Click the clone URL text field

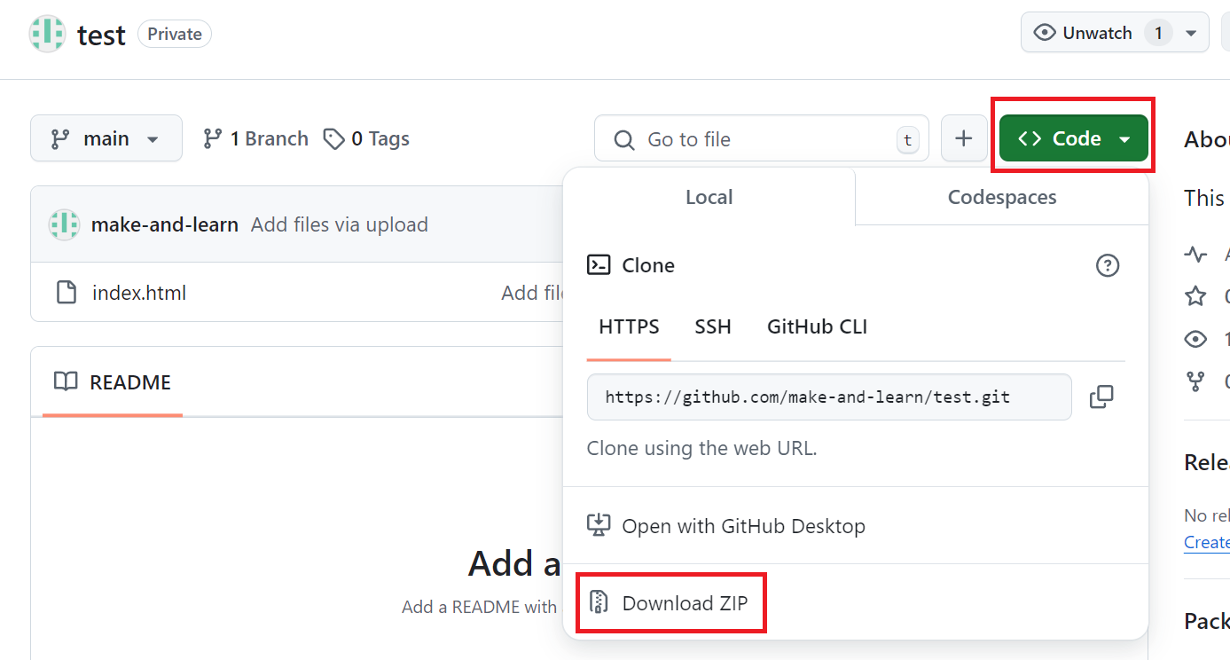(x=829, y=397)
